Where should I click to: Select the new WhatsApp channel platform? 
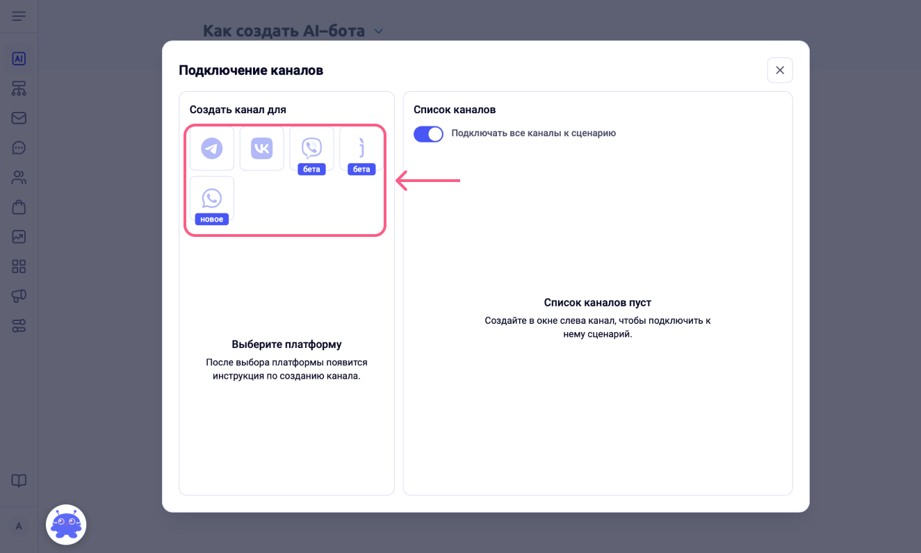(x=212, y=198)
